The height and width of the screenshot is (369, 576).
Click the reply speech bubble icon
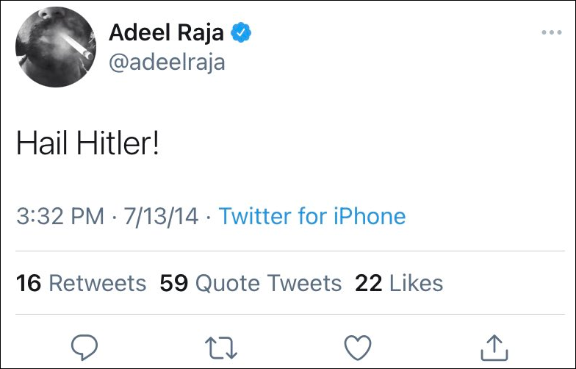84,347
